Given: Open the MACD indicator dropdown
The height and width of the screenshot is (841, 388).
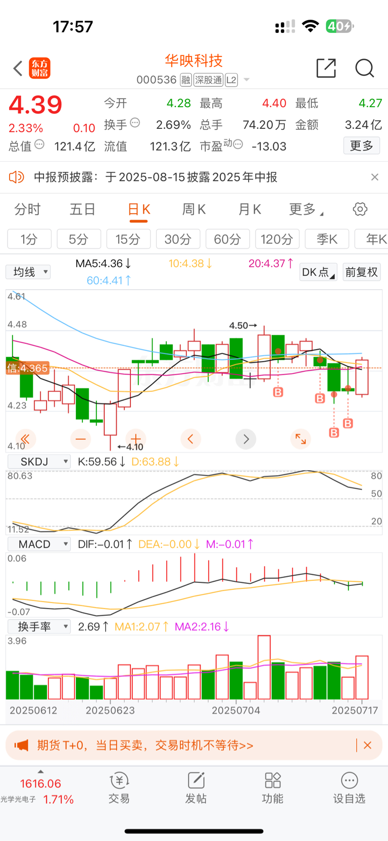Looking at the screenshot, I should pyautogui.click(x=39, y=544).
